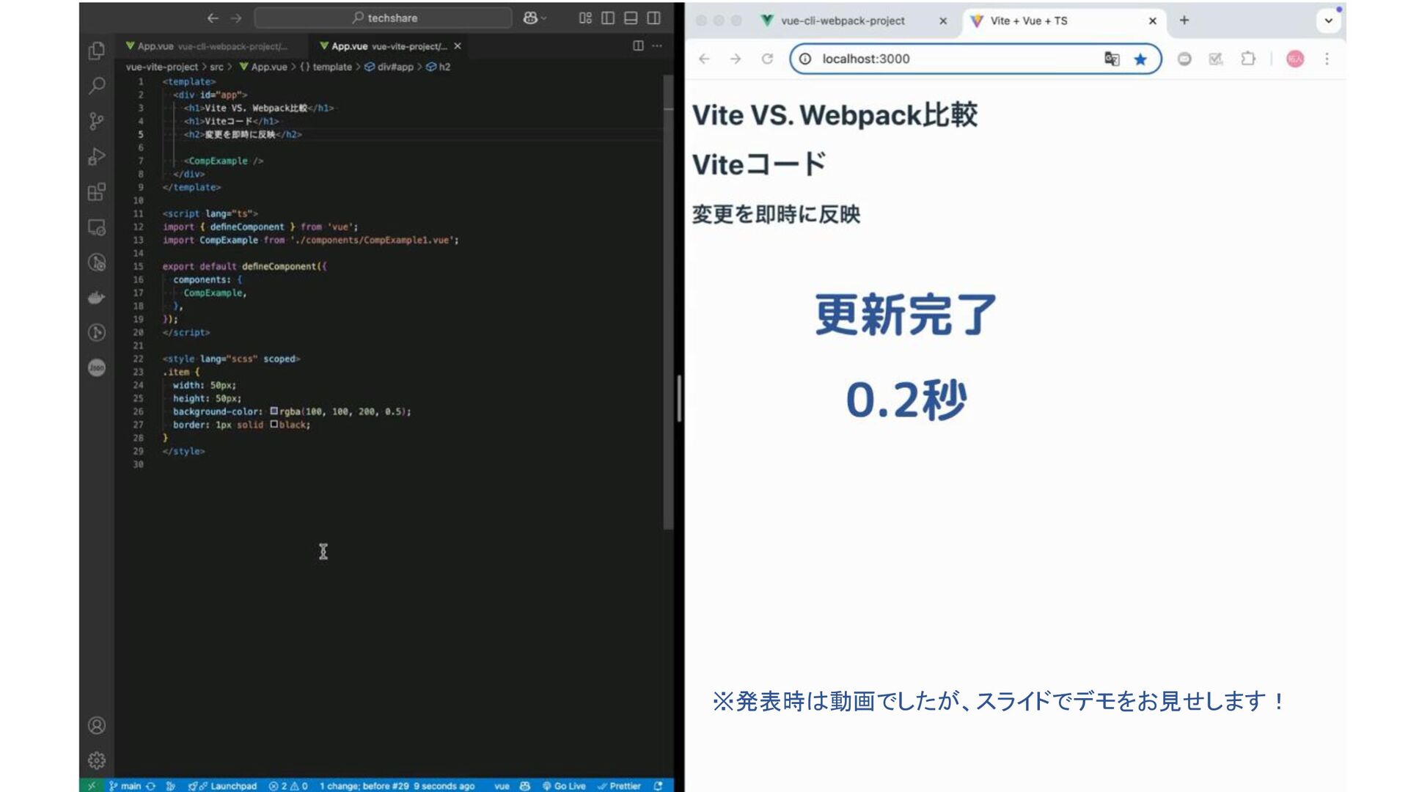Open the Search view in activity bar
The width and height of the screenshot is (1408, 792).
click(96, 86)
